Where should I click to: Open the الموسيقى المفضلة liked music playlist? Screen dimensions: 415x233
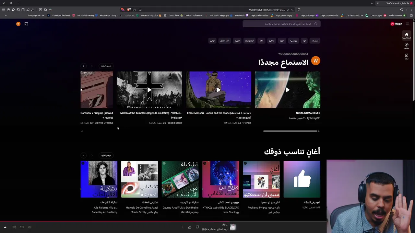coord(302,179)
